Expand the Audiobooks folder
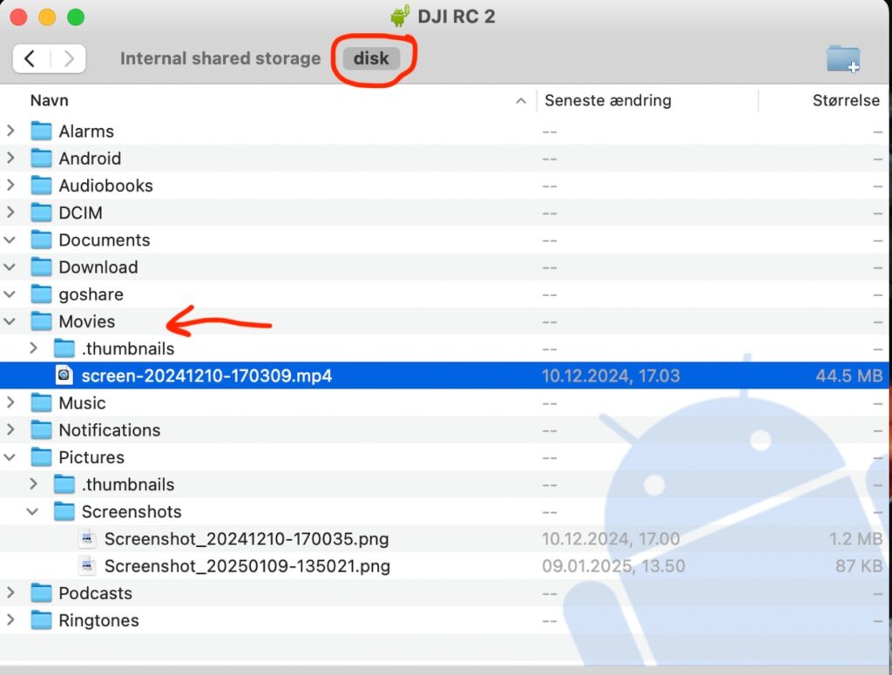The height and width of the screenshot is (675, 892). click(x=10, y=186)
